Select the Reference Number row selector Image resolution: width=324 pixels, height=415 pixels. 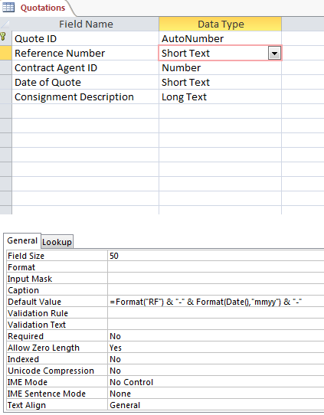tap(6, 53)
